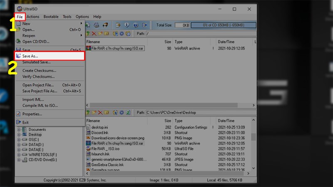
Task: Click the New Folder icon in the image pane toolbar
Action: tap(100, 34)
